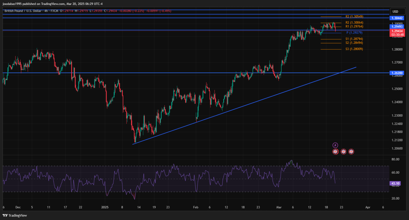Select the P (1.29279) pivot point label
The image size is (409, 220).
(354, 33)
